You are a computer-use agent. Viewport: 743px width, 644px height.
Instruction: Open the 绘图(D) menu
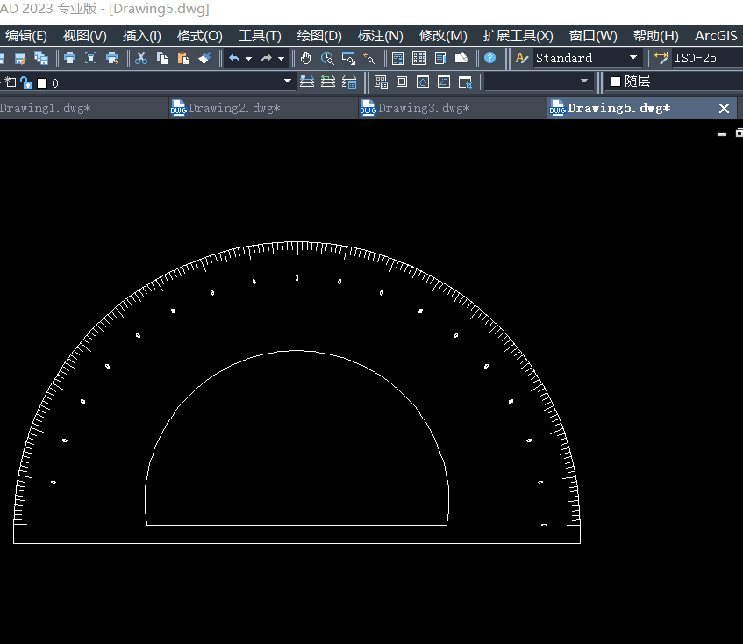319,36
